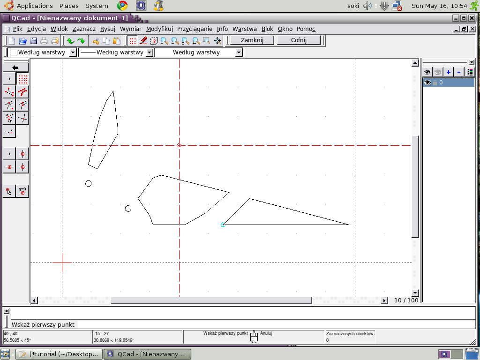Select snap to center tool
480x360 pixels.
tap(9, 105)
